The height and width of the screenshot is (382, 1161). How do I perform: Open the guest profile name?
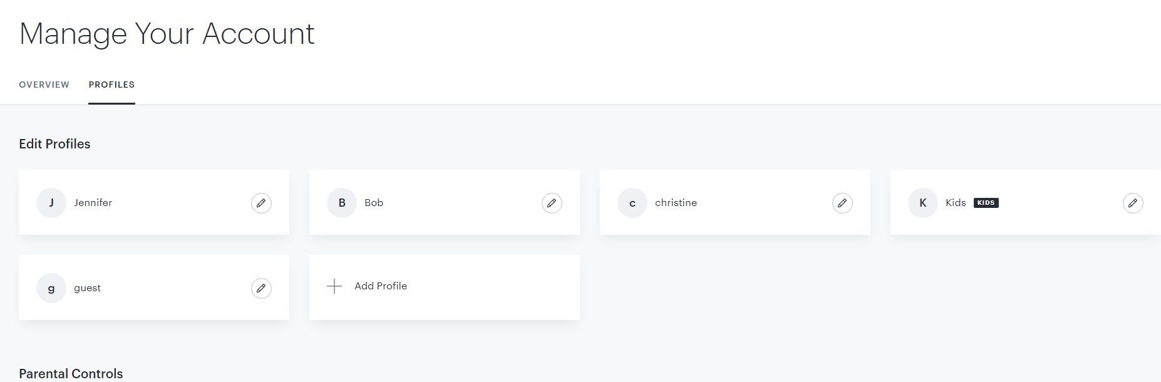87,288
